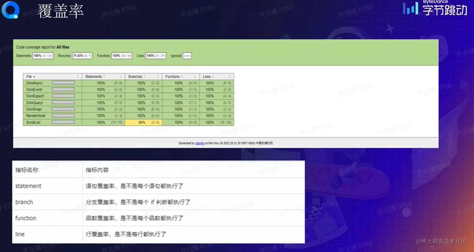
Task: Click the 'statement' metric name cell
Action: point(47,186)
